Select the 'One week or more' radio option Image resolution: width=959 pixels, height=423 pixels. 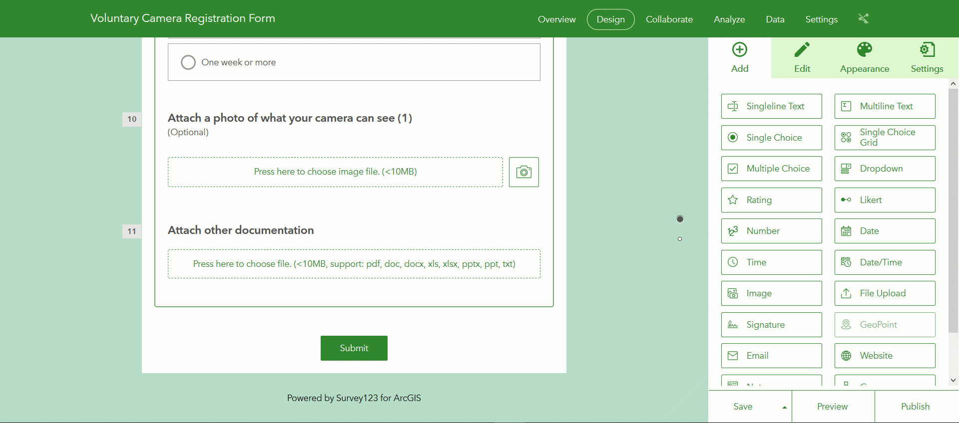(x=188, y=62)
